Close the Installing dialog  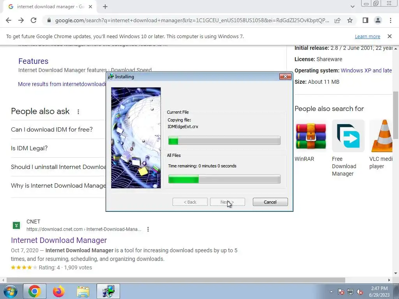click(285, 77)
